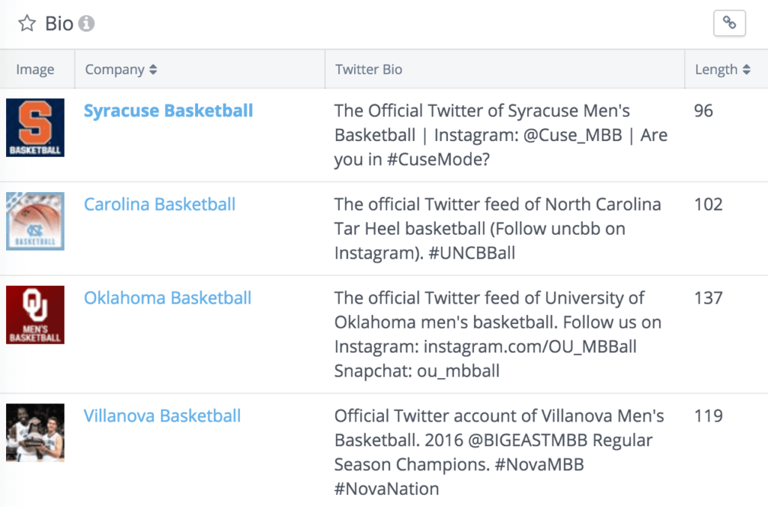Click the Carolina basketball logo thumbnail
This screenshot has width=768, height=507.
pyautogui.click(x=35, y=221)
